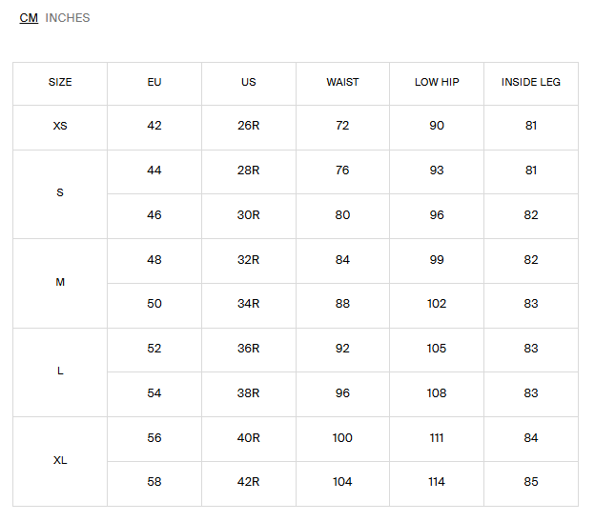Select the M size row label
Image resolution: width=595 pixels, height=522 pixels.
(x=60, y=283)
